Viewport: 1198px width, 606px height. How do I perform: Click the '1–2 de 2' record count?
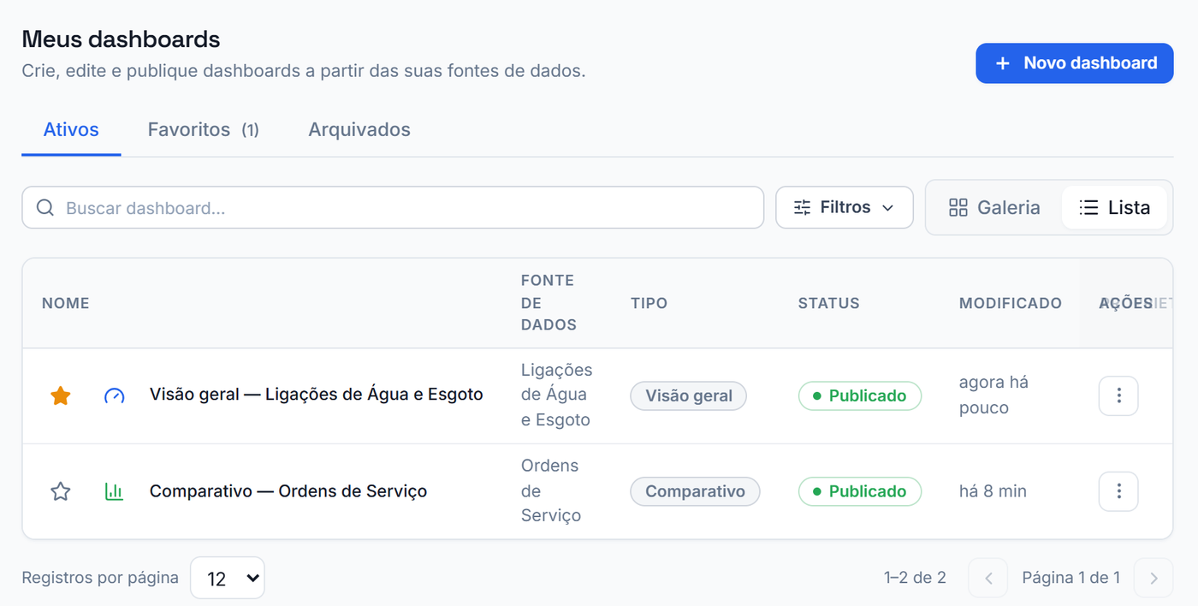point(915,578)
